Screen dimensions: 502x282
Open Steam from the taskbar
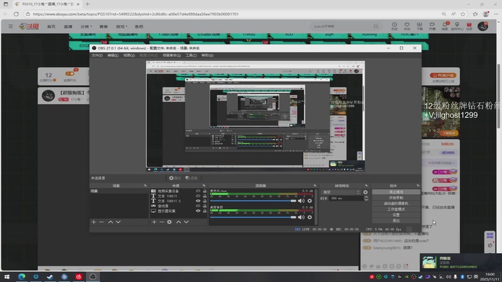coord(50,276)
